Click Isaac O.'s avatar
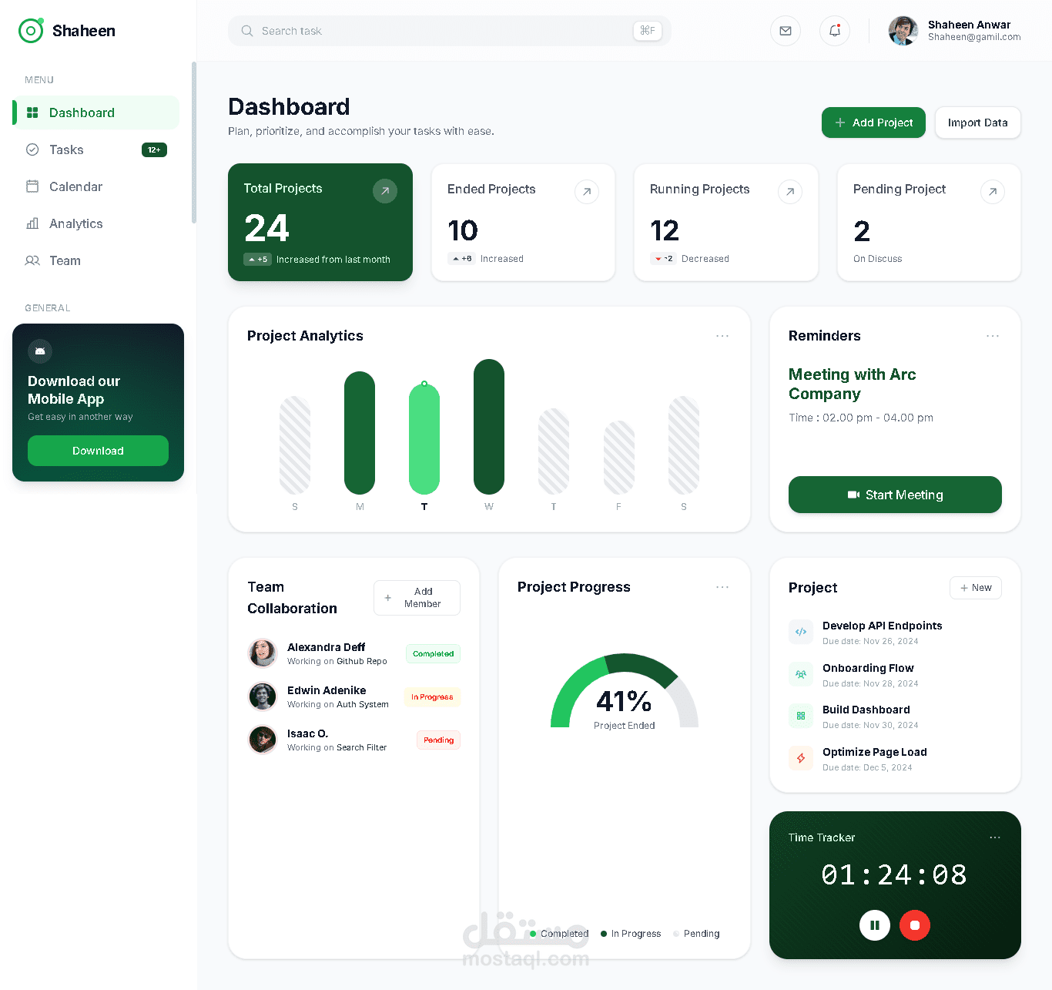1052x990 pixels. (x=263, y=740)
